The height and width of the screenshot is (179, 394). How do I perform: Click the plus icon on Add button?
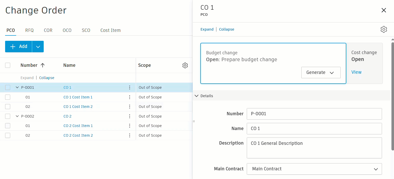pyautogui.click(x=13, y=46)
